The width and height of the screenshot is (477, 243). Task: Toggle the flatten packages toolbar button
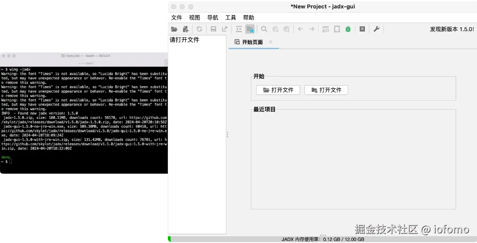(250, 29)
